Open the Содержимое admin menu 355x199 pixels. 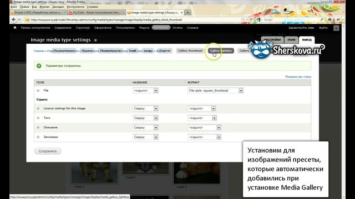[63, 28]
